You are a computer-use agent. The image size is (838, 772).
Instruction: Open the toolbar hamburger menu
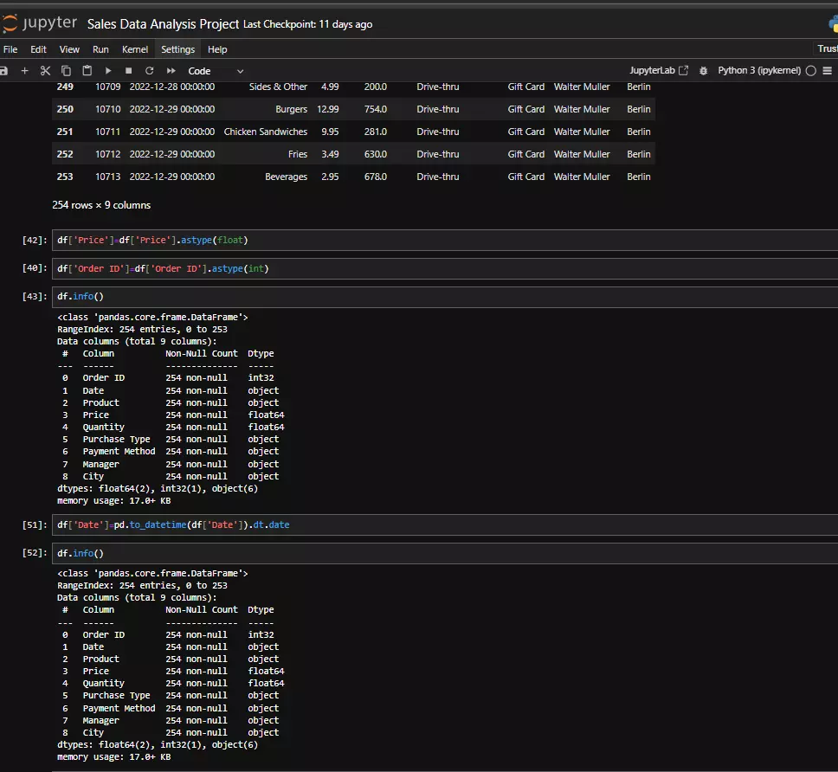tap(828, 71)
